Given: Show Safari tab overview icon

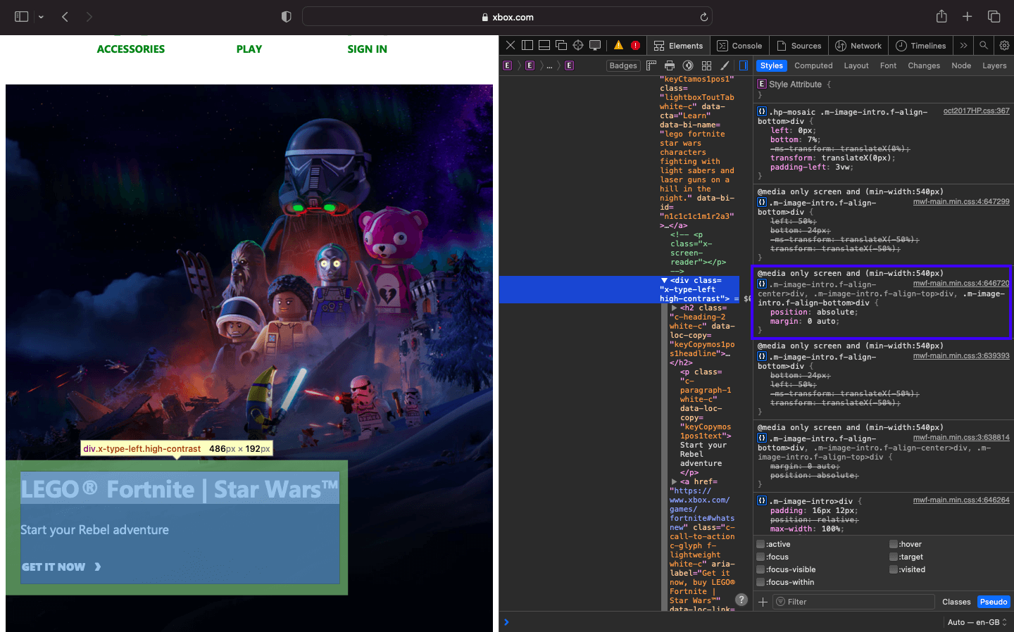Looking at the screenshot, I should [994, 17].
